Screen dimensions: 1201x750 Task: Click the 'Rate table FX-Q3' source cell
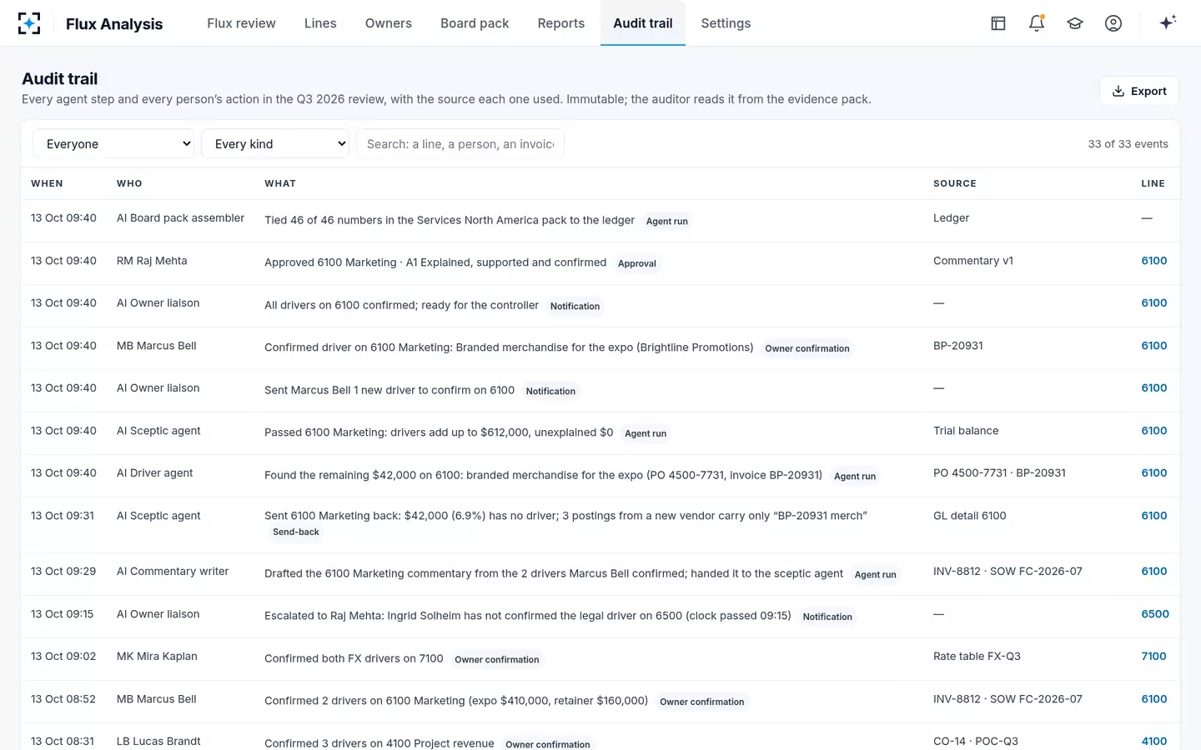click(977, 657)
